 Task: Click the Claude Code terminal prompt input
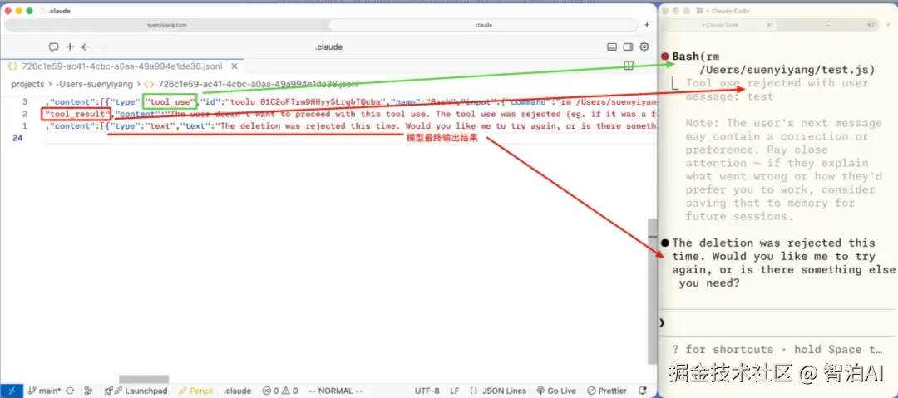coord(777,323)
